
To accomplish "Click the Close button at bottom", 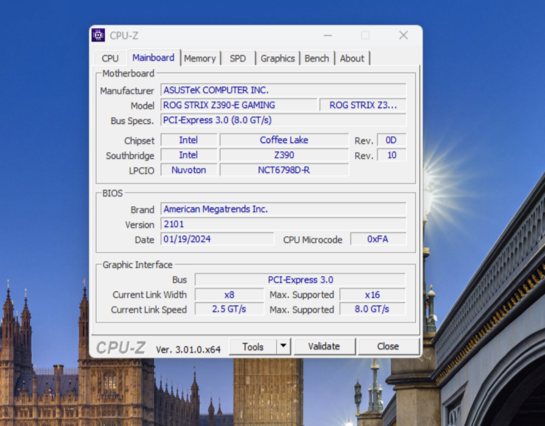I will (x=388, y=346).
